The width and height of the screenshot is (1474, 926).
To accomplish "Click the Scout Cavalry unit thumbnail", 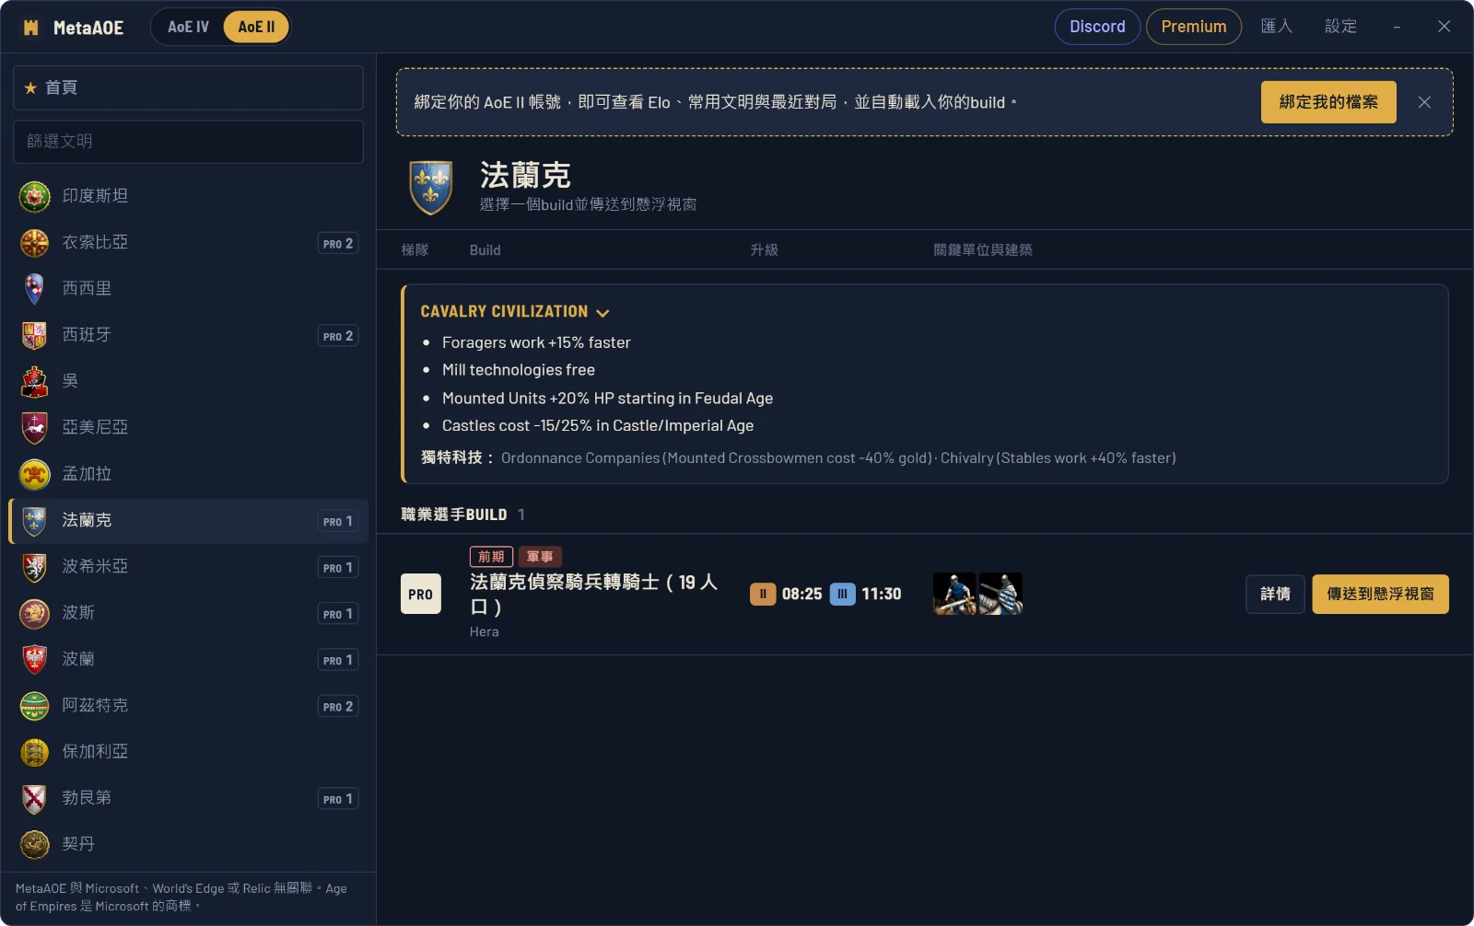I will [954, 594].
